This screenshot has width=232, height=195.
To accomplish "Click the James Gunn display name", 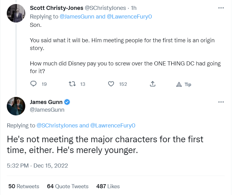I will (x=46, y=102).
